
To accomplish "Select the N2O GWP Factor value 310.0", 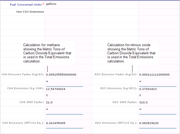I will point(143,103).
